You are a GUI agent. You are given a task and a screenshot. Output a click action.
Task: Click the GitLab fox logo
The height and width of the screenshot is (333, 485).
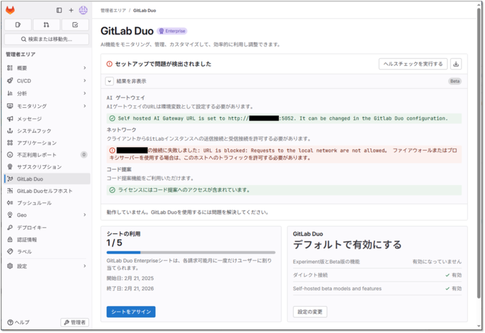tap(10, 10)
